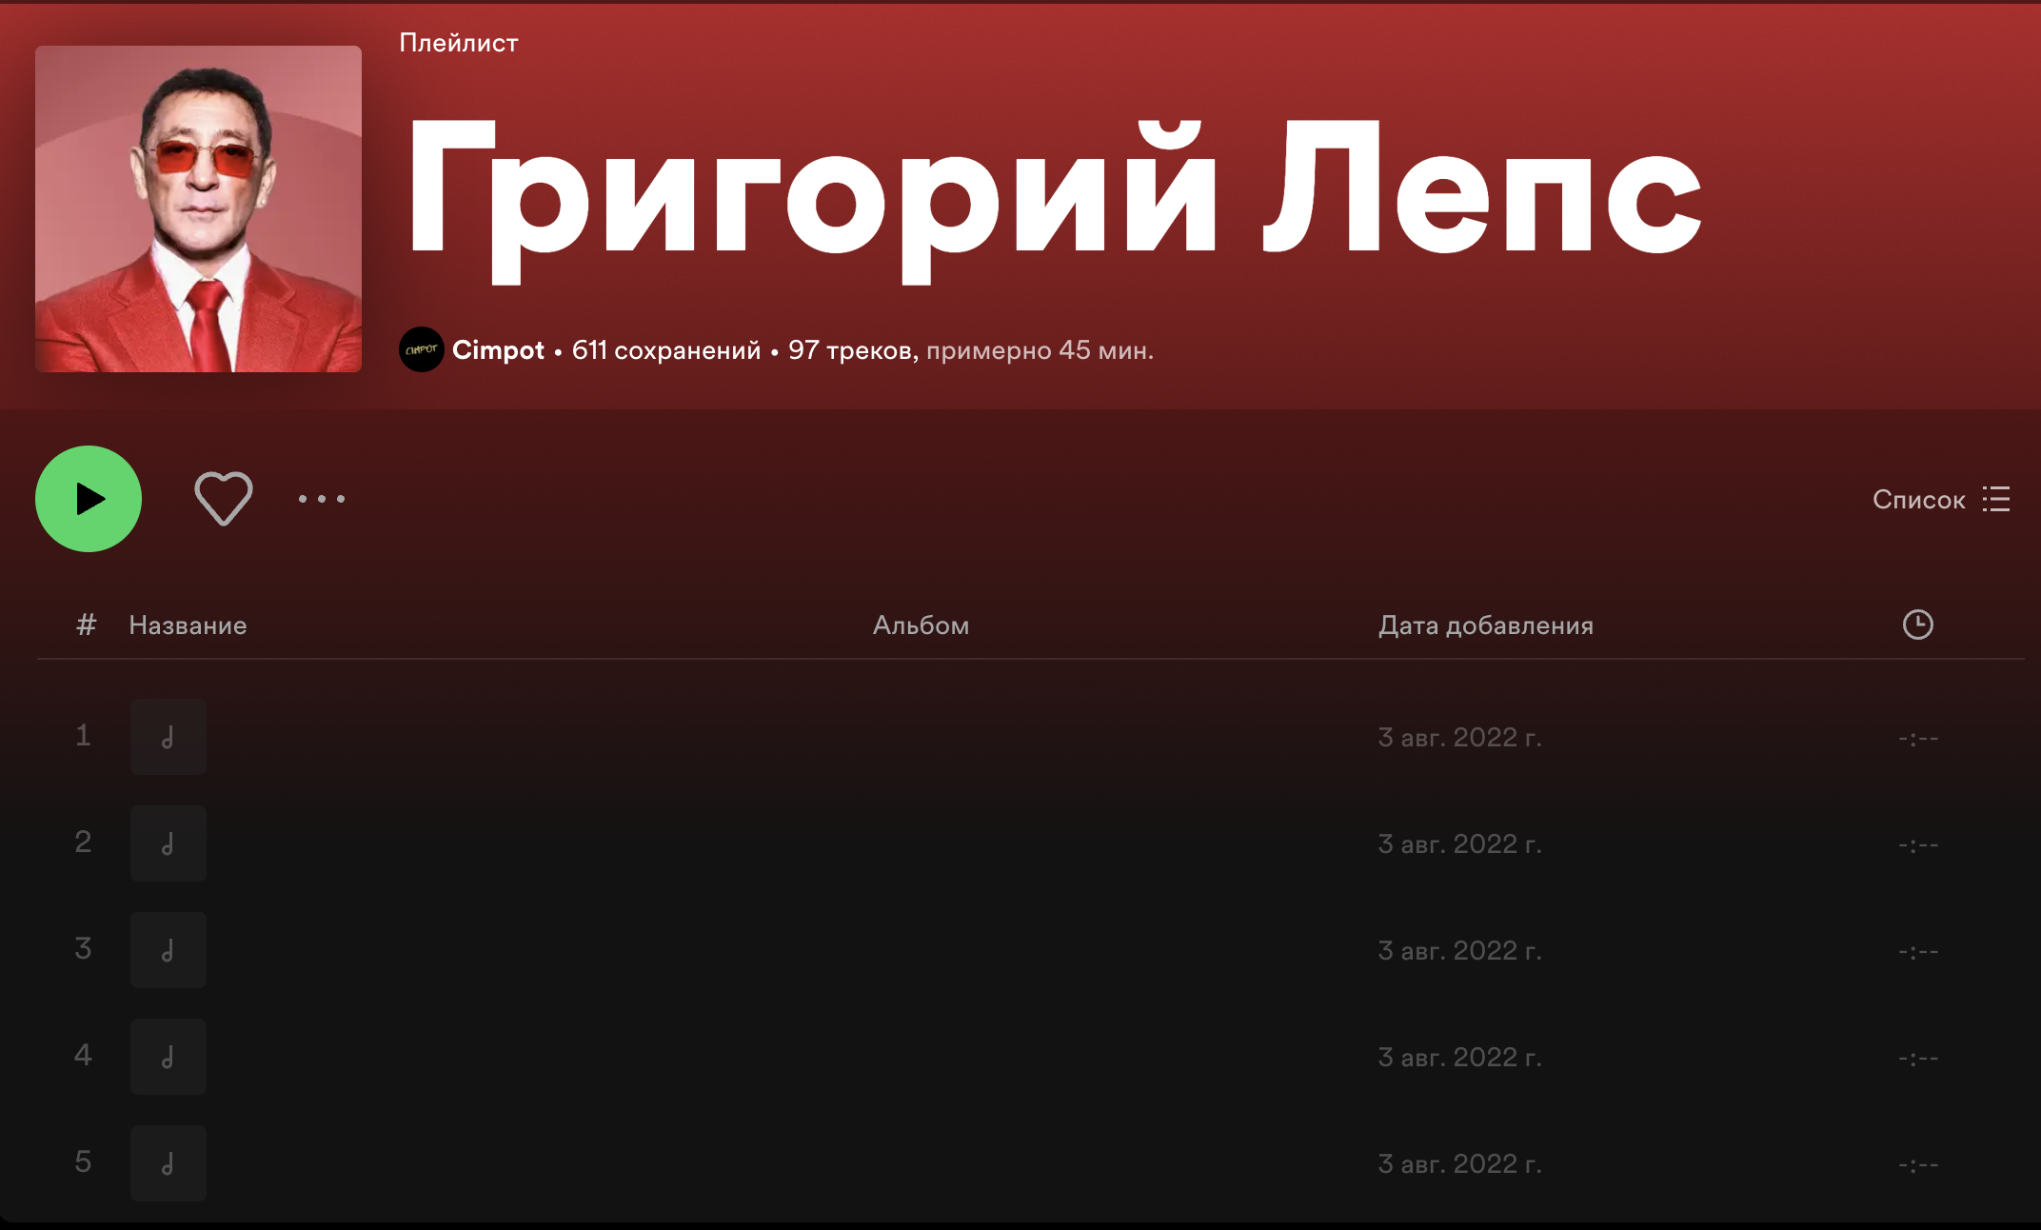This screenshot has height=1230, width=2041.
Task: Toggle sorting on the Название column header
Action: (x=188, y=625)
